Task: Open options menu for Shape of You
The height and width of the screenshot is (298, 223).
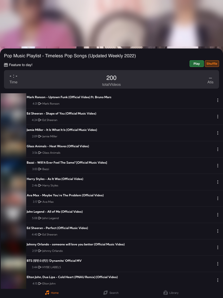Action: (x=218, y=116)
